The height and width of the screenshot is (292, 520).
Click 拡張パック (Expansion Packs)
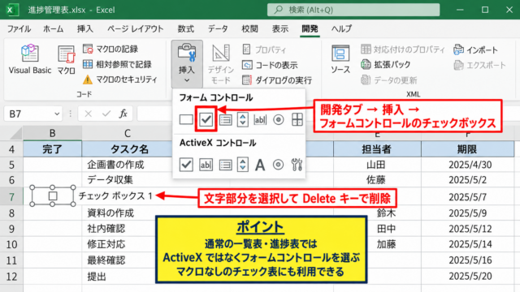pos(386,64)
